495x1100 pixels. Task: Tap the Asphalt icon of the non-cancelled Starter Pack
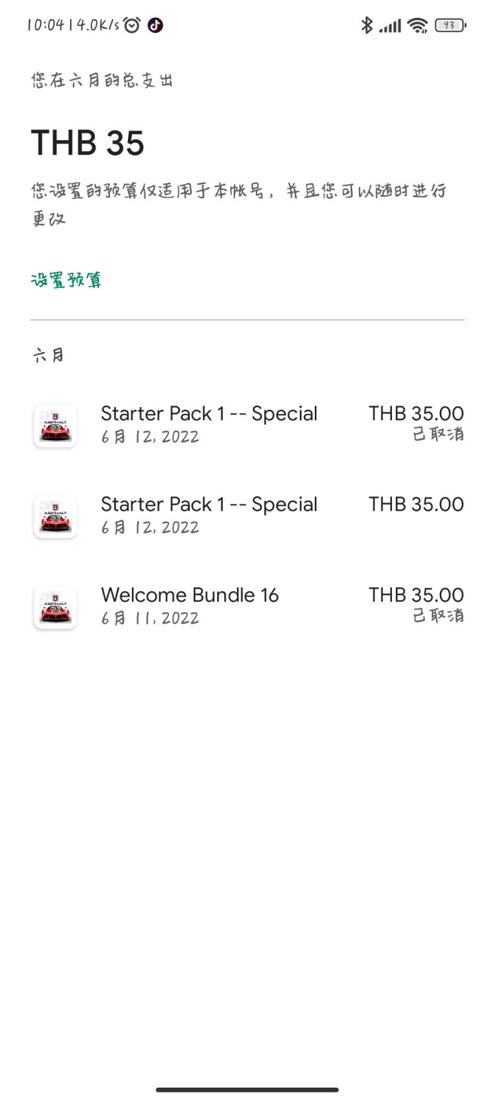pyautogui.click(x=55, y=516)
